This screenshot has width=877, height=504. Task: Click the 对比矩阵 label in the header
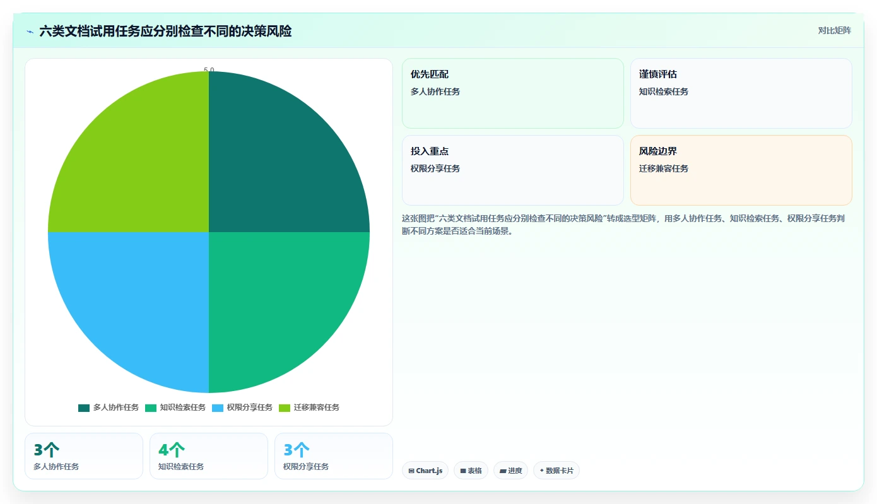tap(834, 31)
